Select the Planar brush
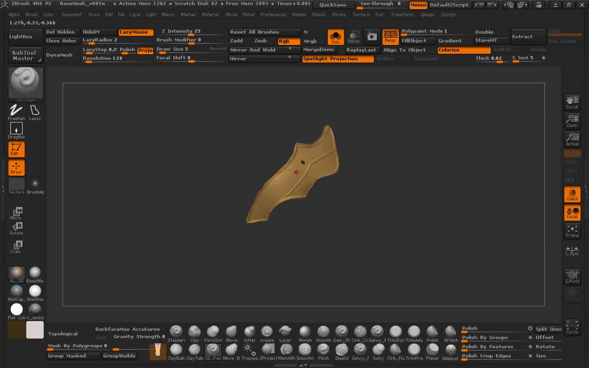 click(433, 352)
